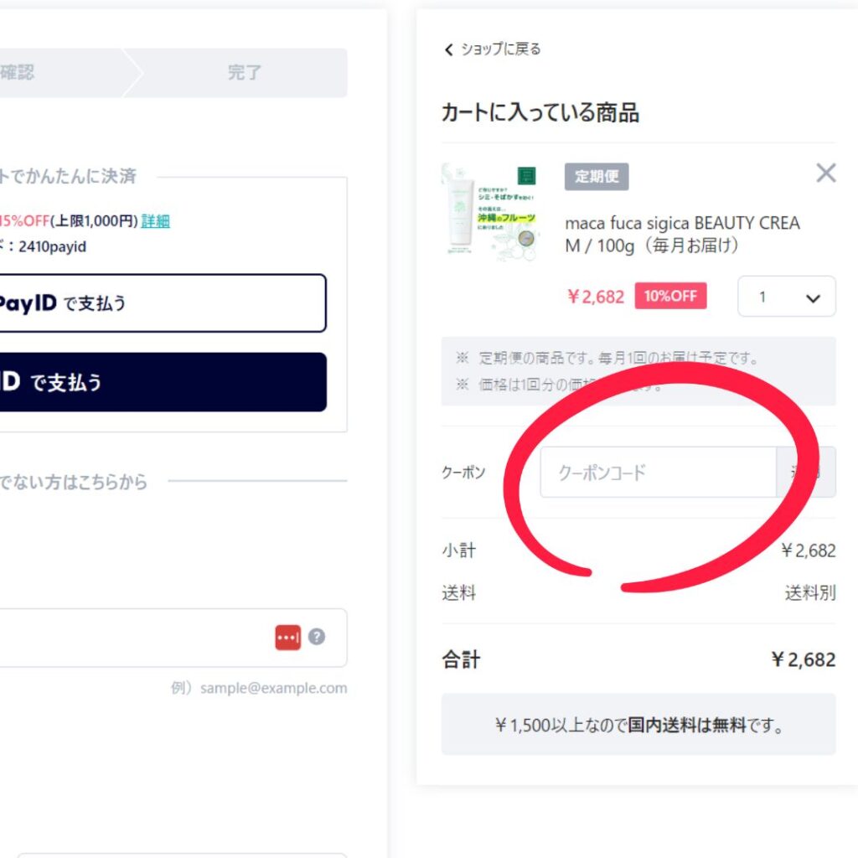
Task: Click the dark ID で支払う button
Action: 159,382
